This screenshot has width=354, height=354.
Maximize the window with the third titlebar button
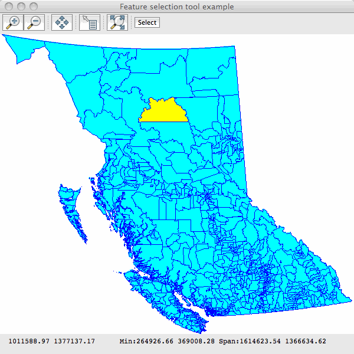34,6
